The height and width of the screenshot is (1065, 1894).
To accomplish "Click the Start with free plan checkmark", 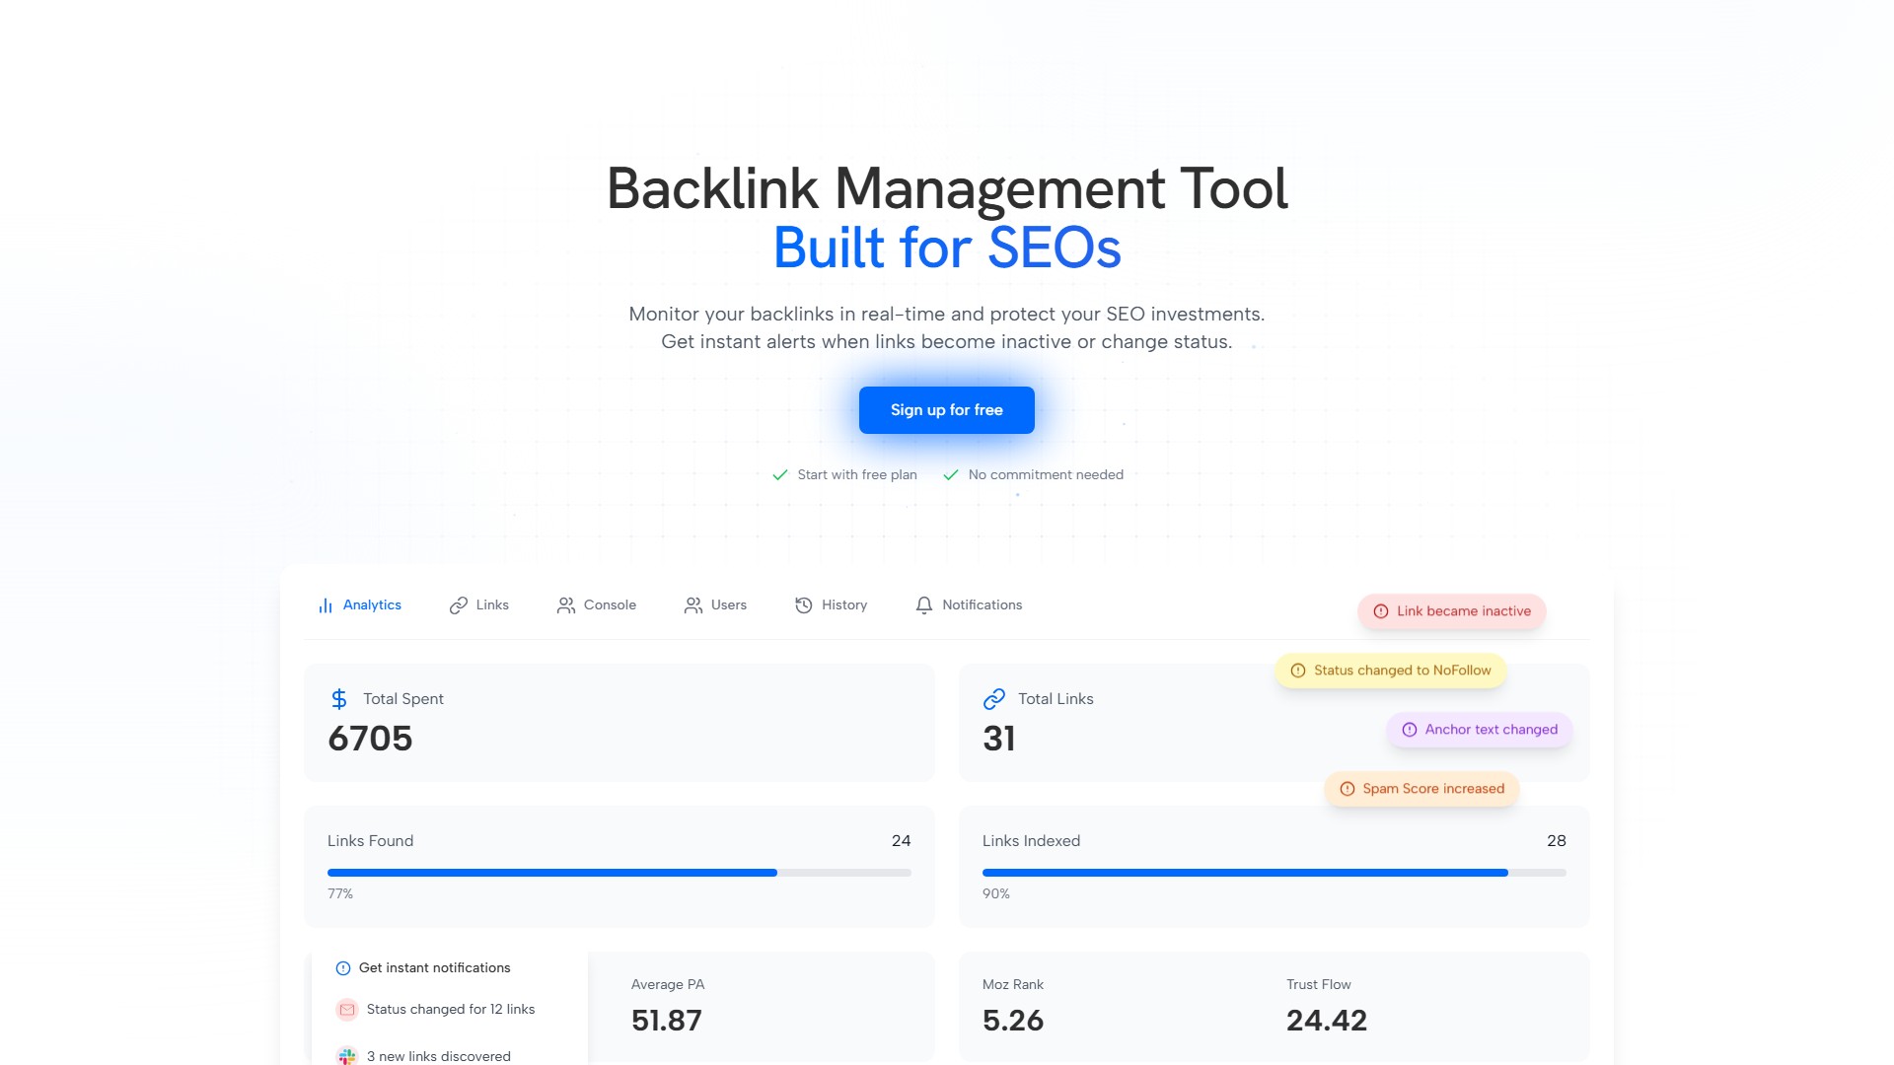I will click(780, 475).
